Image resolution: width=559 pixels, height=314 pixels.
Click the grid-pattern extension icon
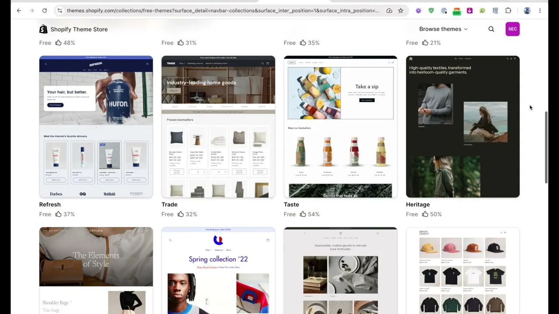495,10
